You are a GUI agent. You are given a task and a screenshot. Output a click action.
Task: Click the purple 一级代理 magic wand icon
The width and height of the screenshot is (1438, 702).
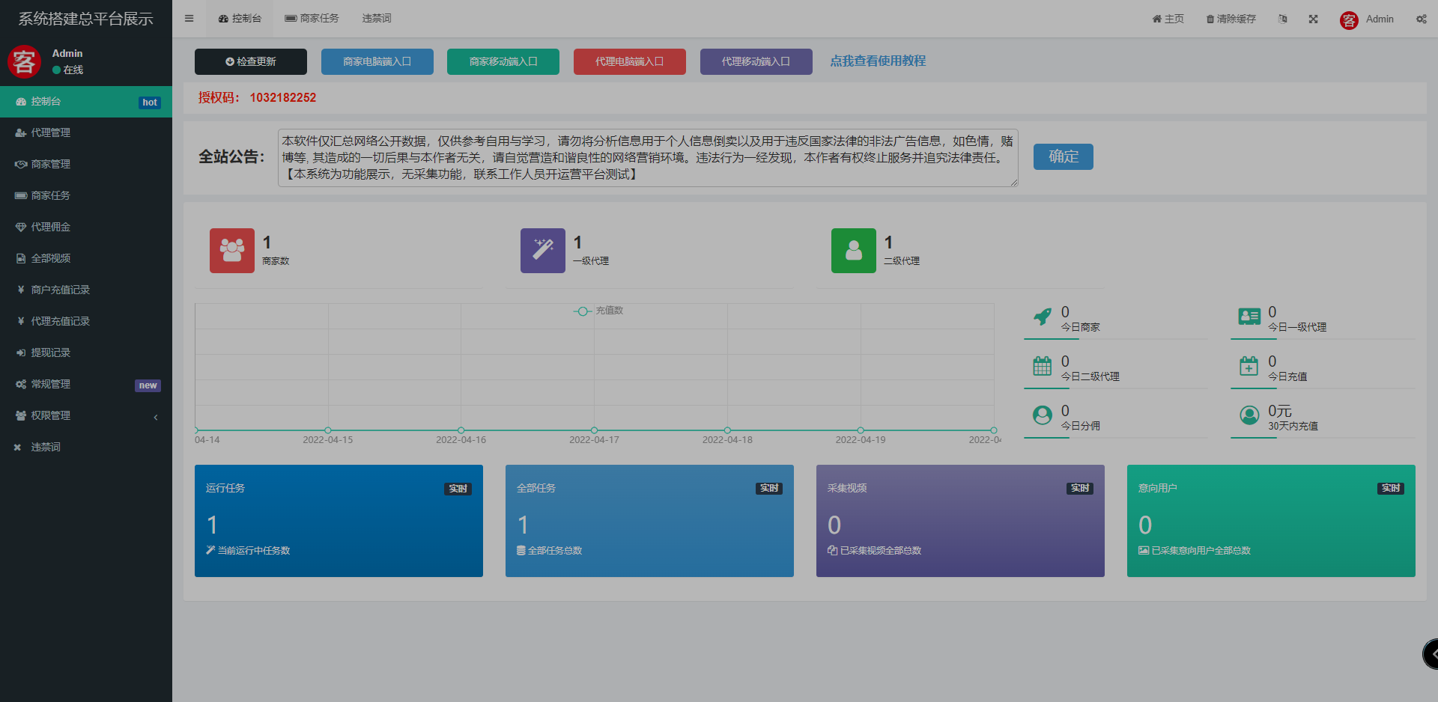pos(542,251)
